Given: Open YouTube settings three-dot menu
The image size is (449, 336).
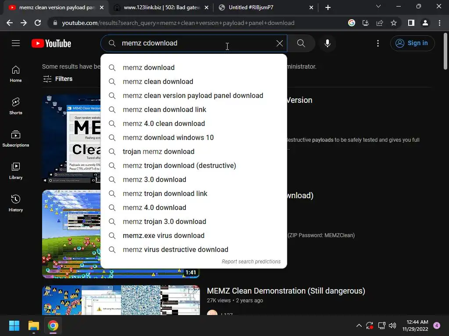Looking at the screenshot, I should [378, 43].
